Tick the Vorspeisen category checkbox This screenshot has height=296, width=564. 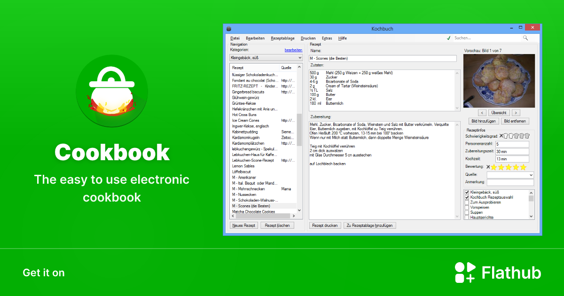tap(467, 207)
